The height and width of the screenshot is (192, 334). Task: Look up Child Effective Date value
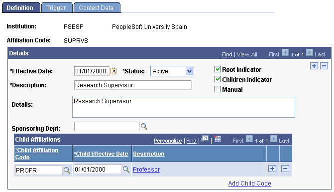pyautogui.click(x=126, y=170)
